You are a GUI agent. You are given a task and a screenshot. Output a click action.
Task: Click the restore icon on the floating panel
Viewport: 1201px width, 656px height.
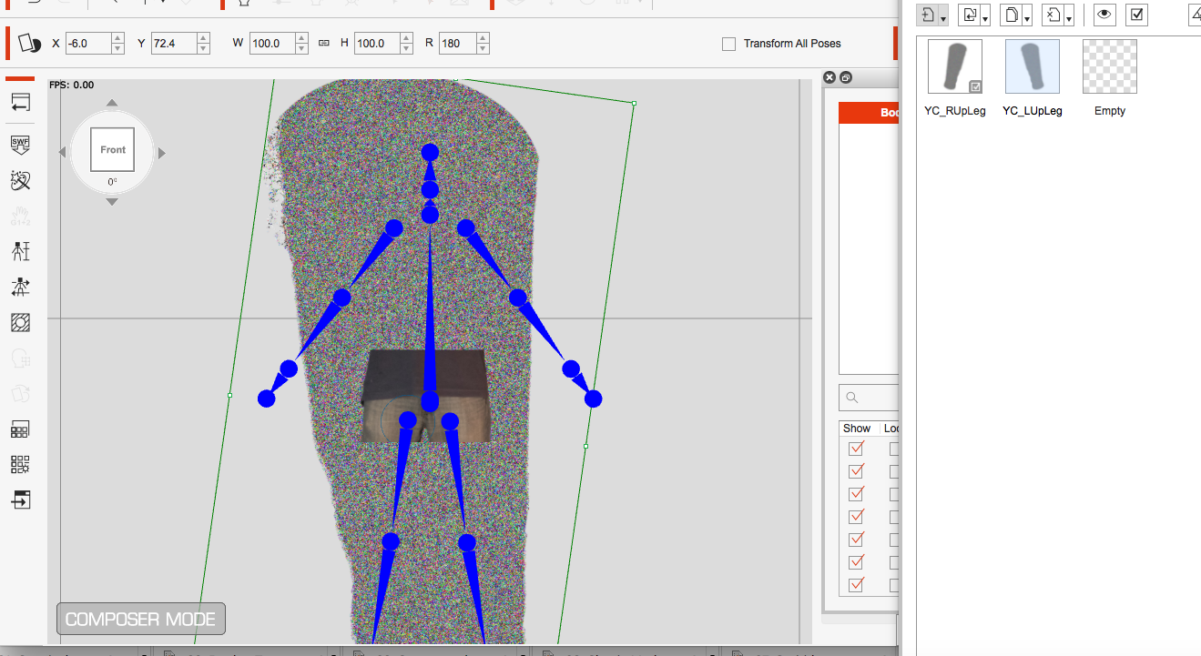(x=845, y=78)
